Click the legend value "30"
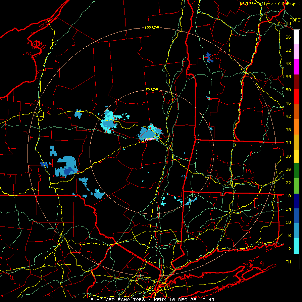The width and height of the screenshot is (302, 302). (288, 156)
